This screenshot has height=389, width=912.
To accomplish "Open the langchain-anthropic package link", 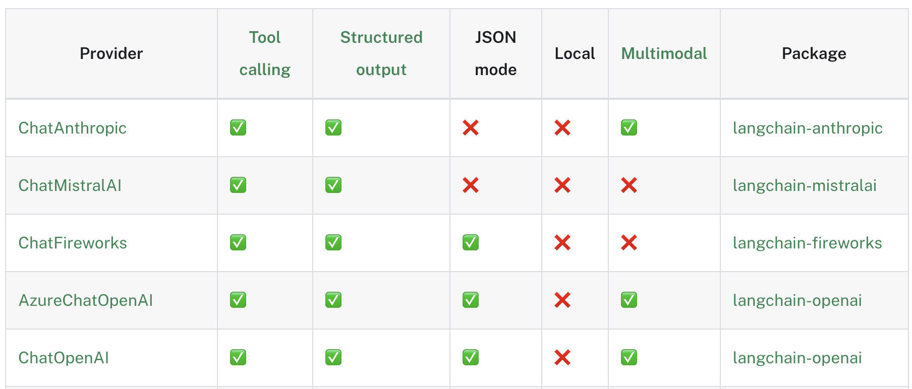I will tap(808, 128).
